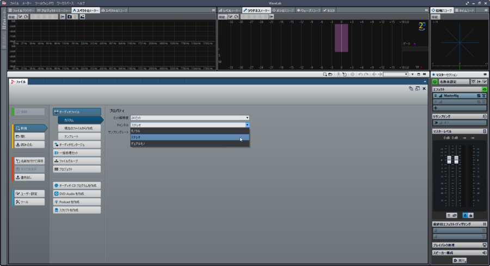This screenshot has width=490, height=266.
Task: Click the 読み込む button
Action: [x=29, y=144]
